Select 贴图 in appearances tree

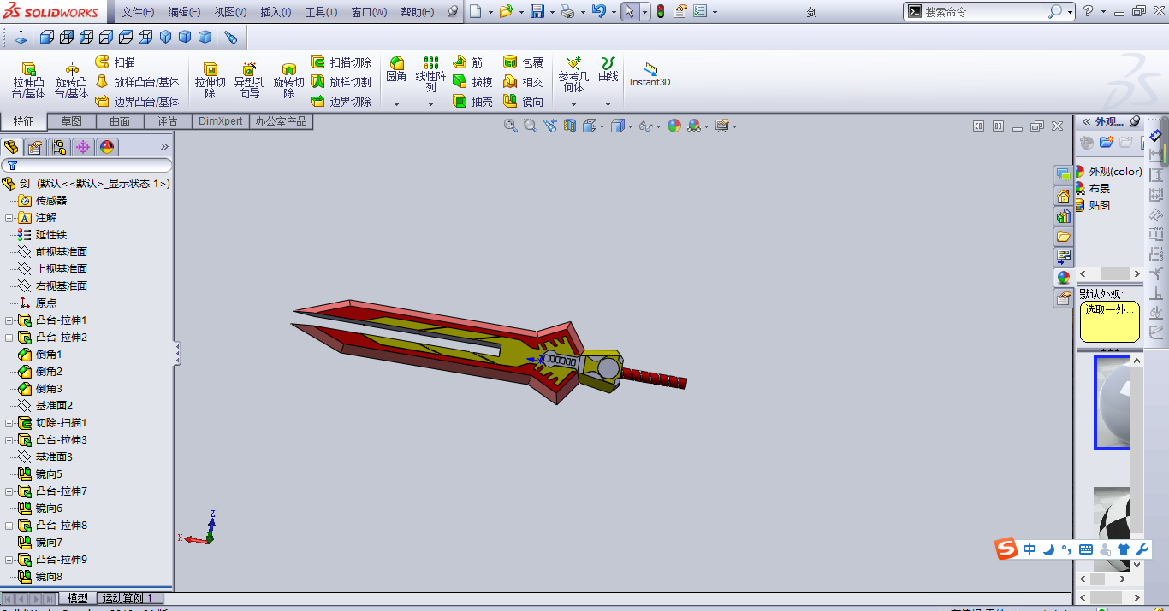coord(1100,206)
